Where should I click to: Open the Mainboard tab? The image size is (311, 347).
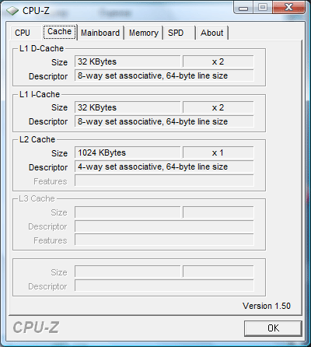(x=100, y=33)
